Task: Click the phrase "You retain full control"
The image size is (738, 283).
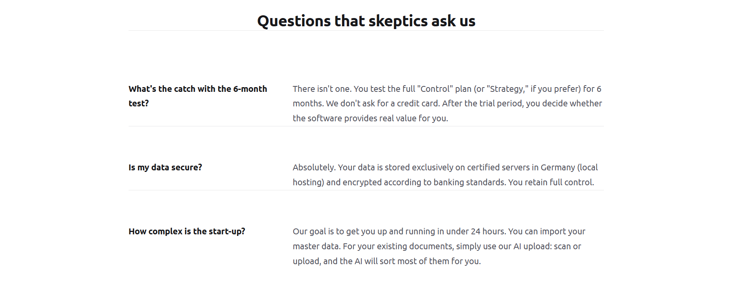Action: pyautogui.click(x=550, y=183)
